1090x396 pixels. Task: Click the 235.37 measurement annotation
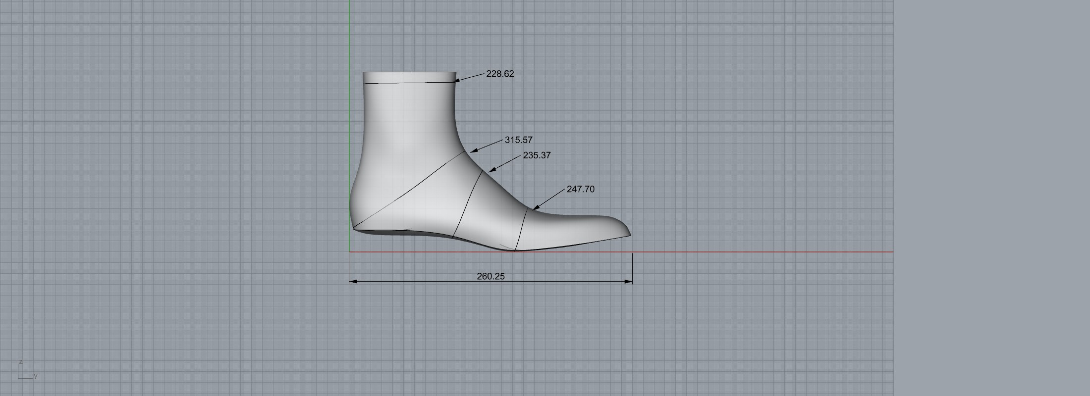pyautogui.click(x=537, y=155)
